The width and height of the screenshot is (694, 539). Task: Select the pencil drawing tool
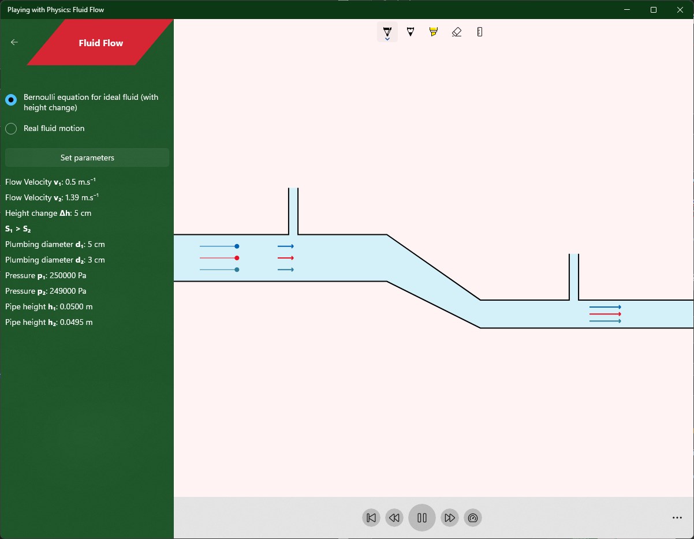click(411, 32)
